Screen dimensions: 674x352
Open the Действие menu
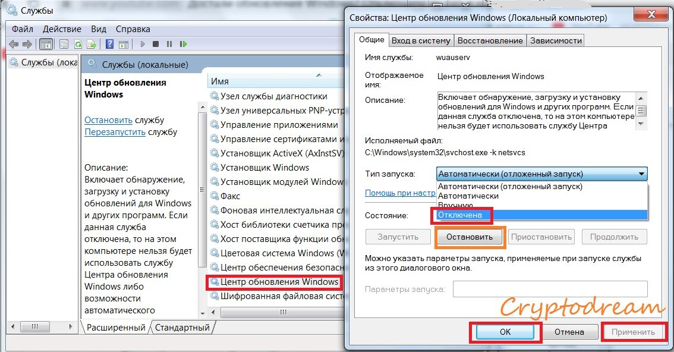point(62,29)
